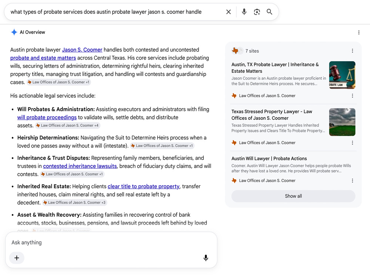Click the 'Will Probates & Administration:' heading

pos(56,109)
